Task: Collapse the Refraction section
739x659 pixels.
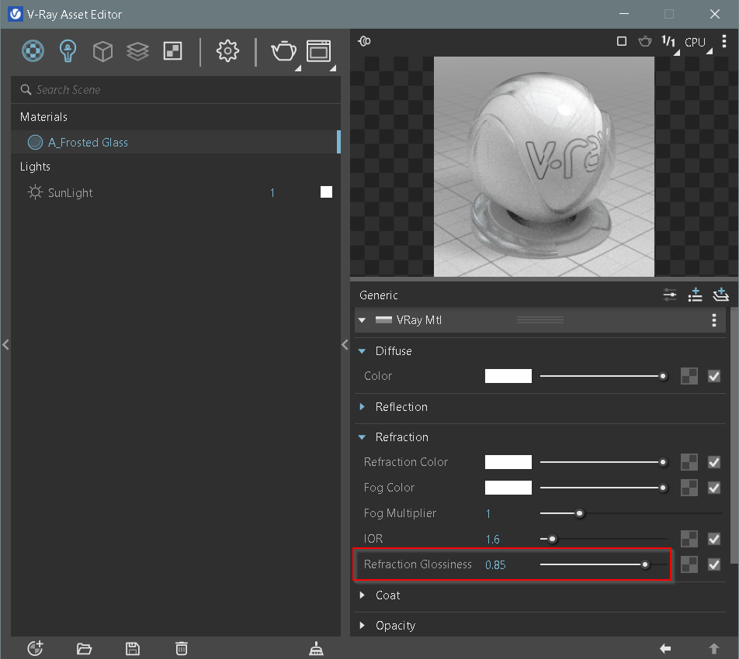Action: pyautogui.click(x=362, y=437)
